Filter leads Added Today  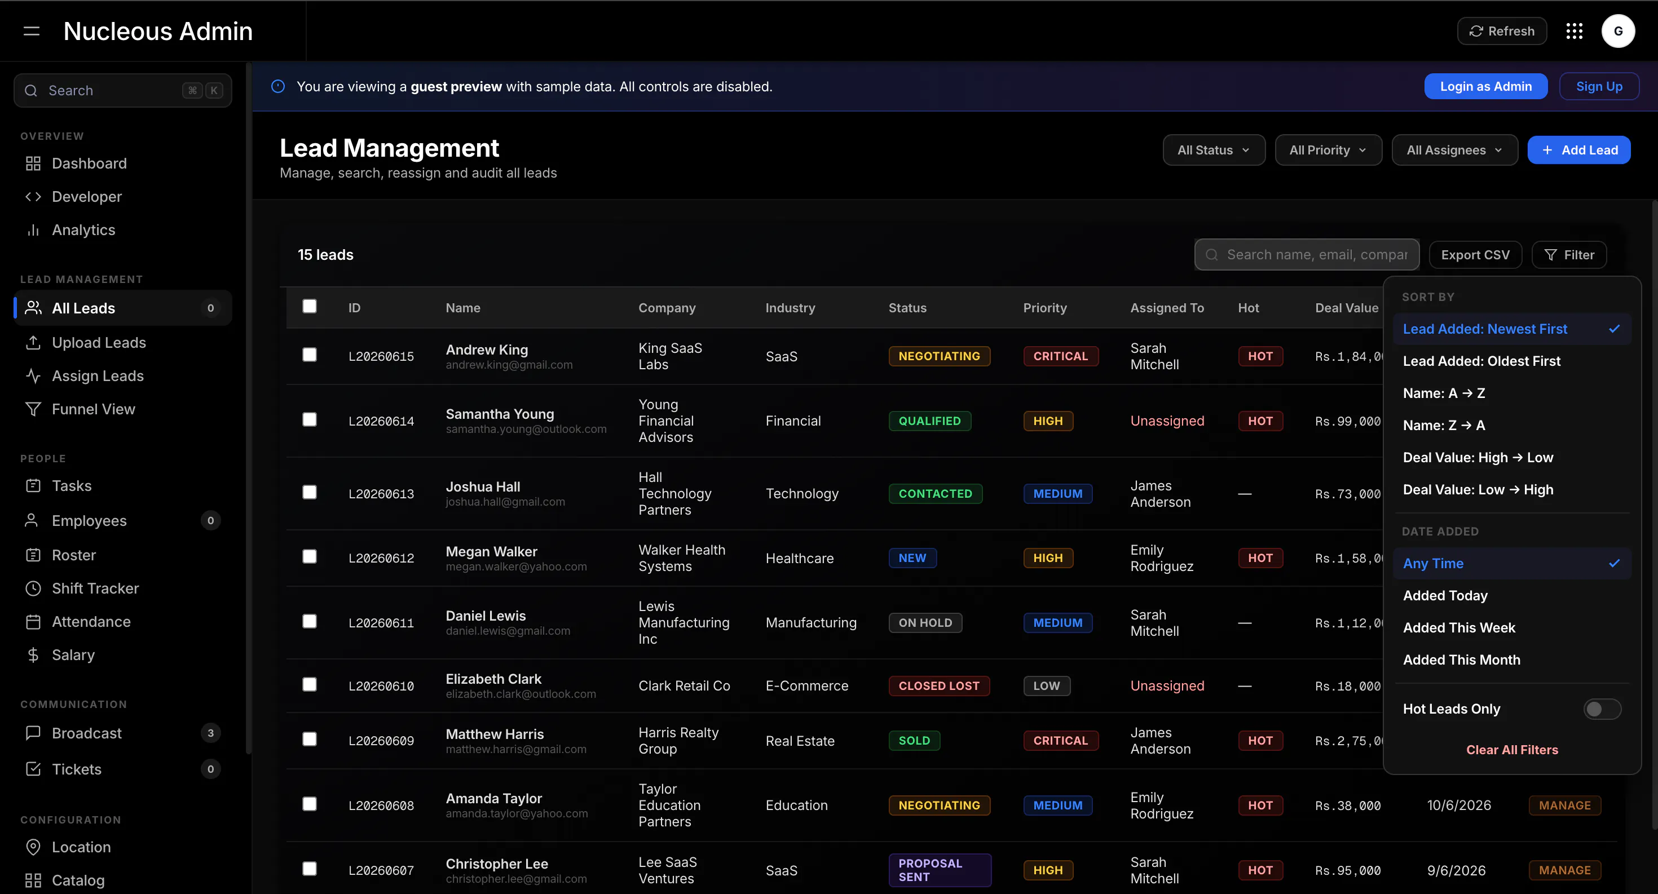pos(1512,596)
